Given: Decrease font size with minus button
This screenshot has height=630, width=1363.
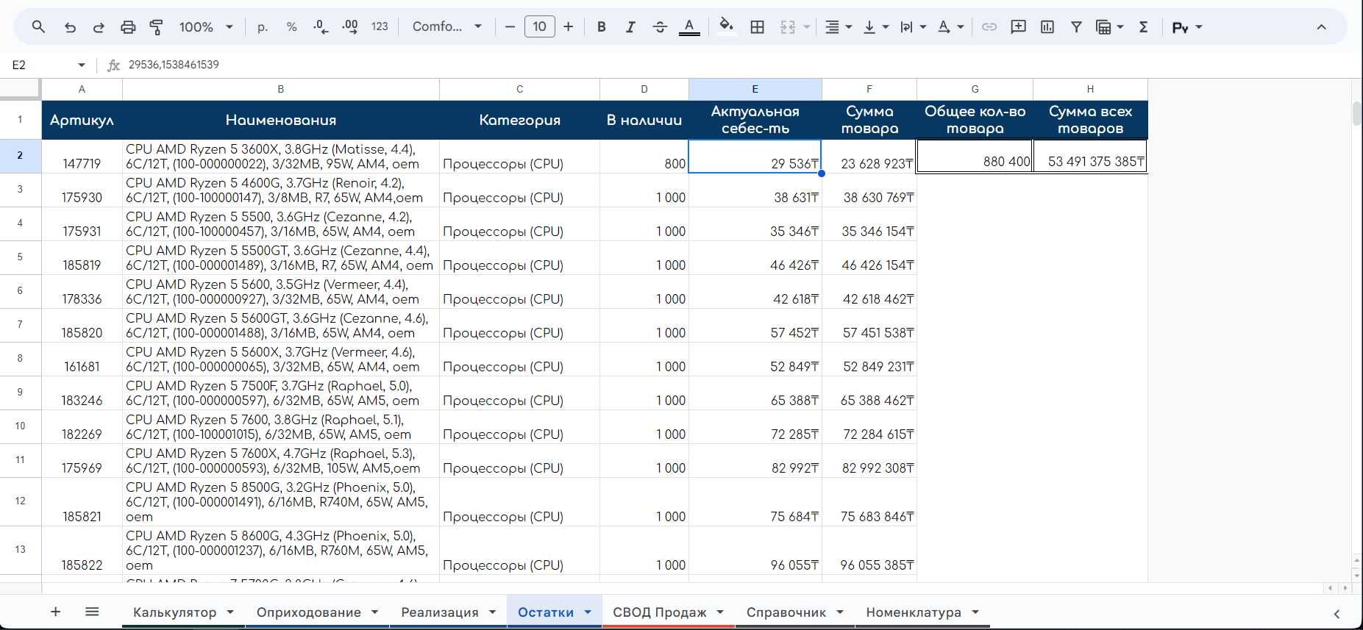Looking at the screenshot, I should (x=510, y=26).
